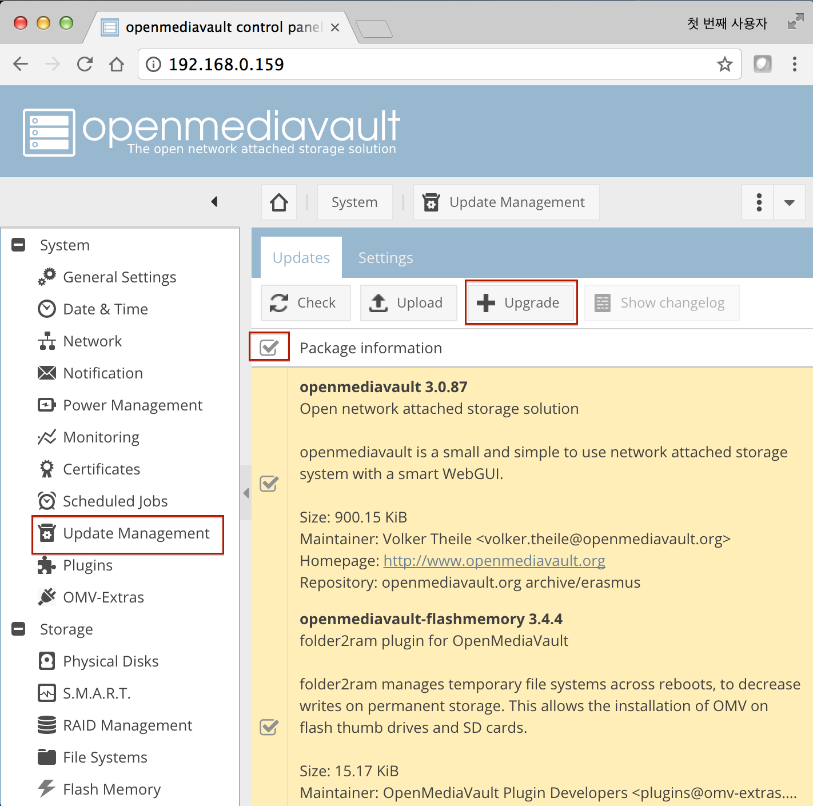The width and height of the screenshot is (813, 806).
Task: Collapse the navigation sidebar with top arrow
Action: click(214, 201)
